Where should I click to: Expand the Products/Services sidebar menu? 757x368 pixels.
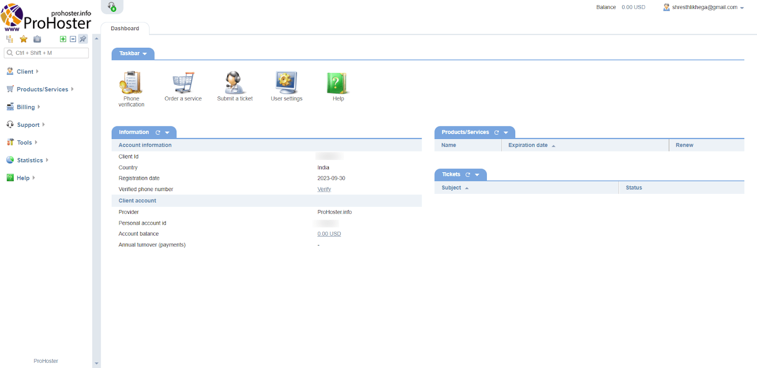[42, 89]
